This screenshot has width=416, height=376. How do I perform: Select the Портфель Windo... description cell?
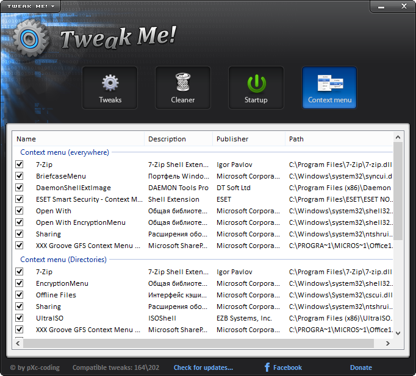(x=179, y=176)
